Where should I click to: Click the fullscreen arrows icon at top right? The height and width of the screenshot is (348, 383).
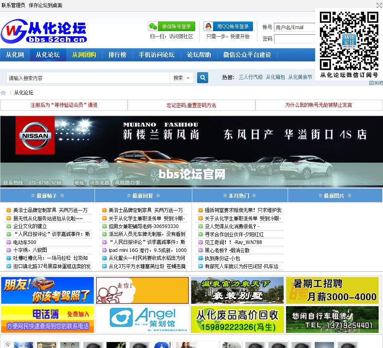(379, 5)
